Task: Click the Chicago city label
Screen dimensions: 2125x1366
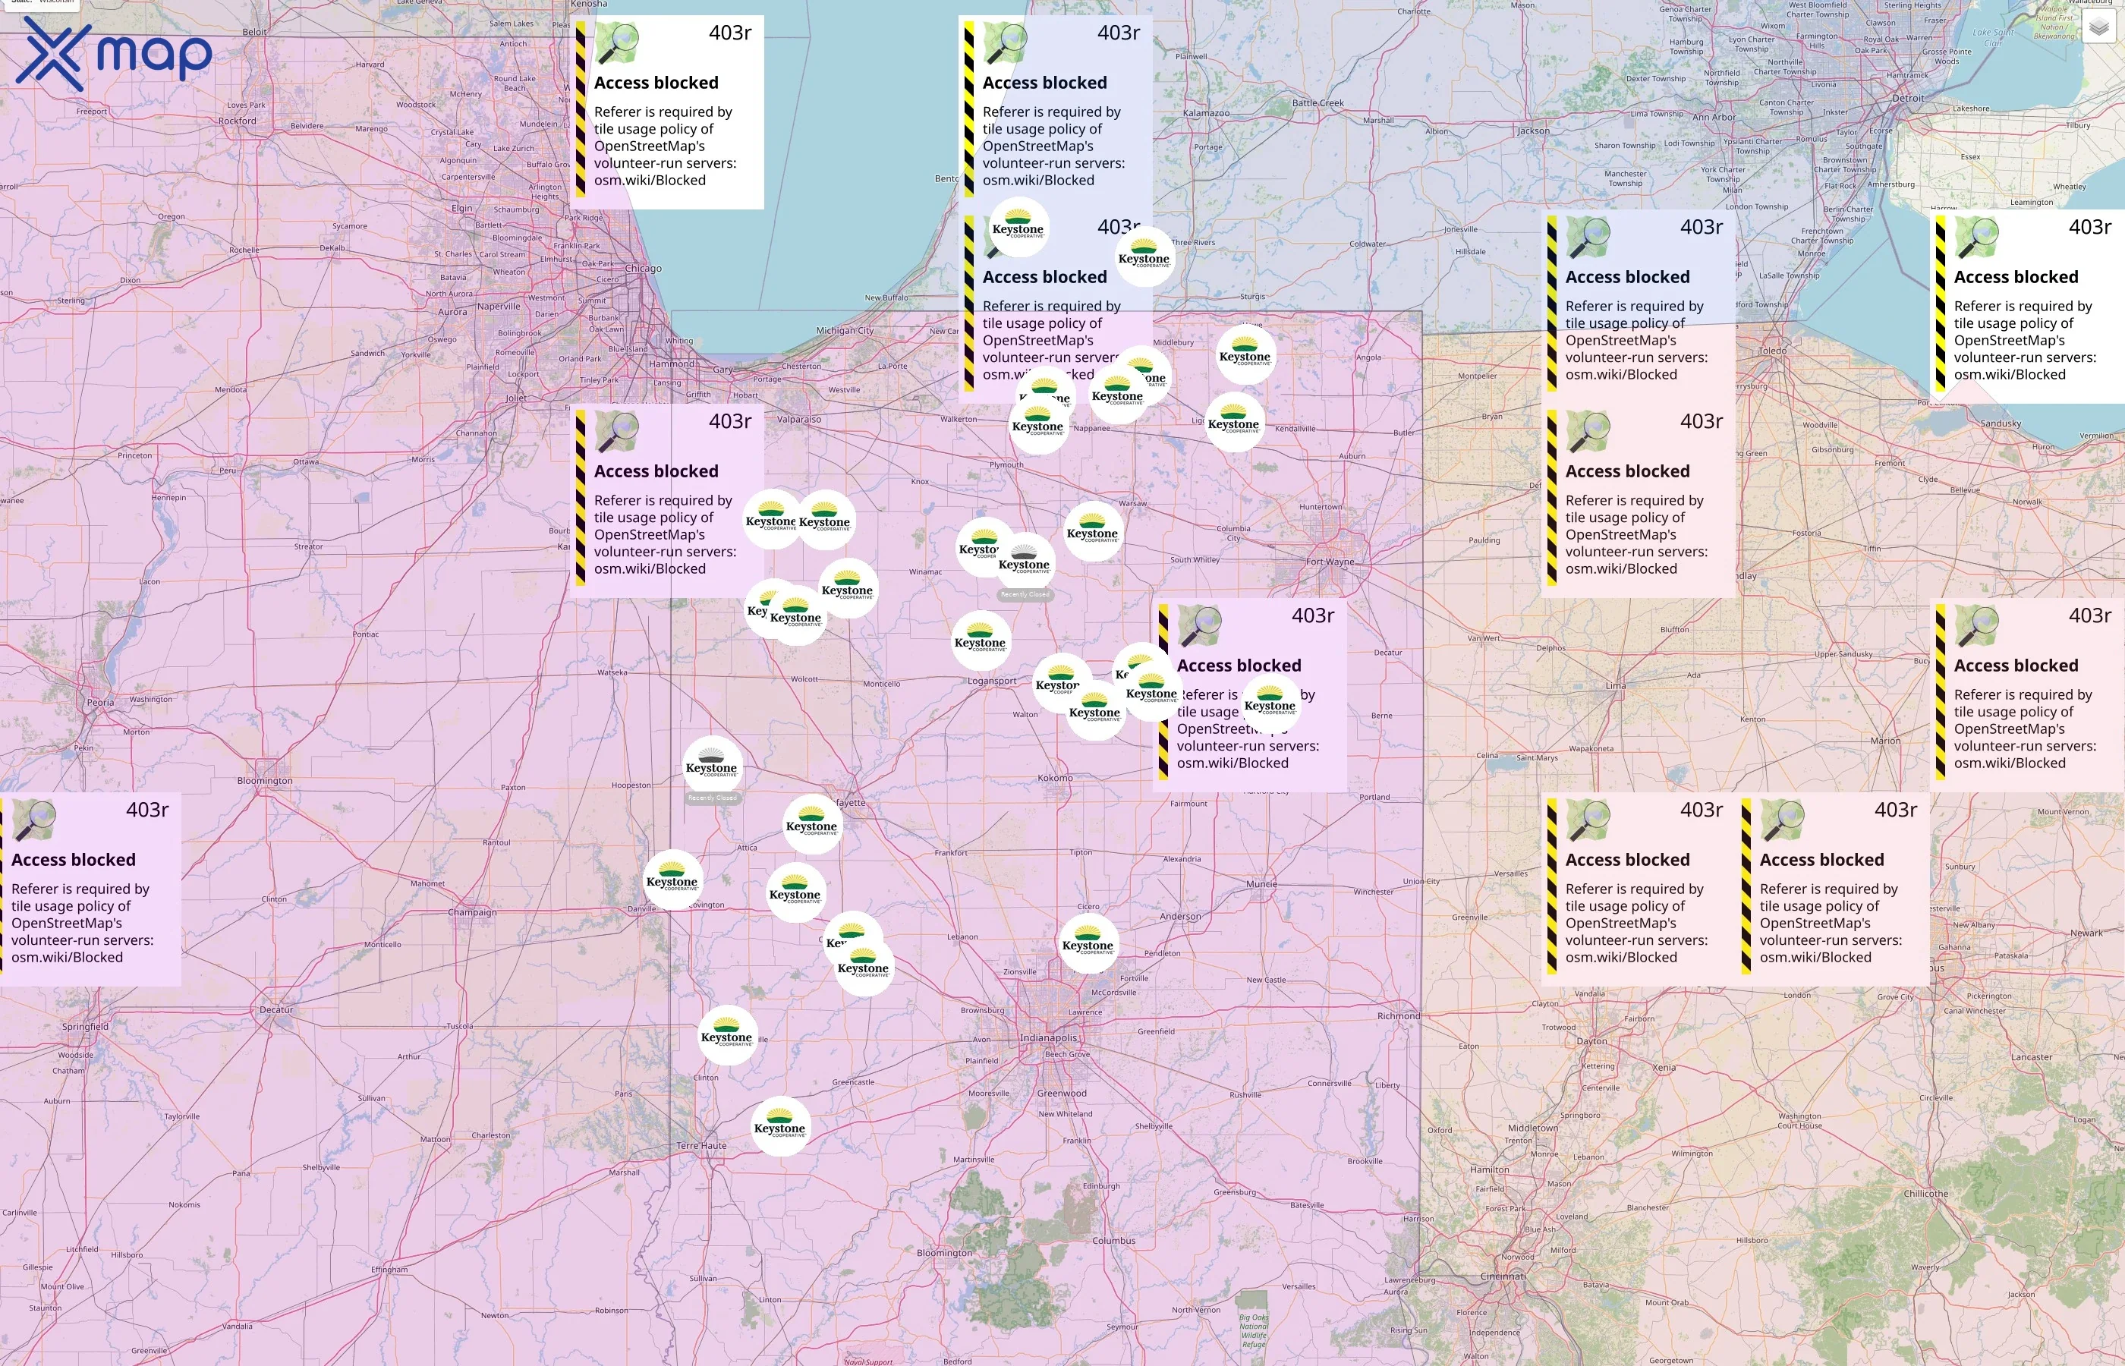Action: coord(643,268)
